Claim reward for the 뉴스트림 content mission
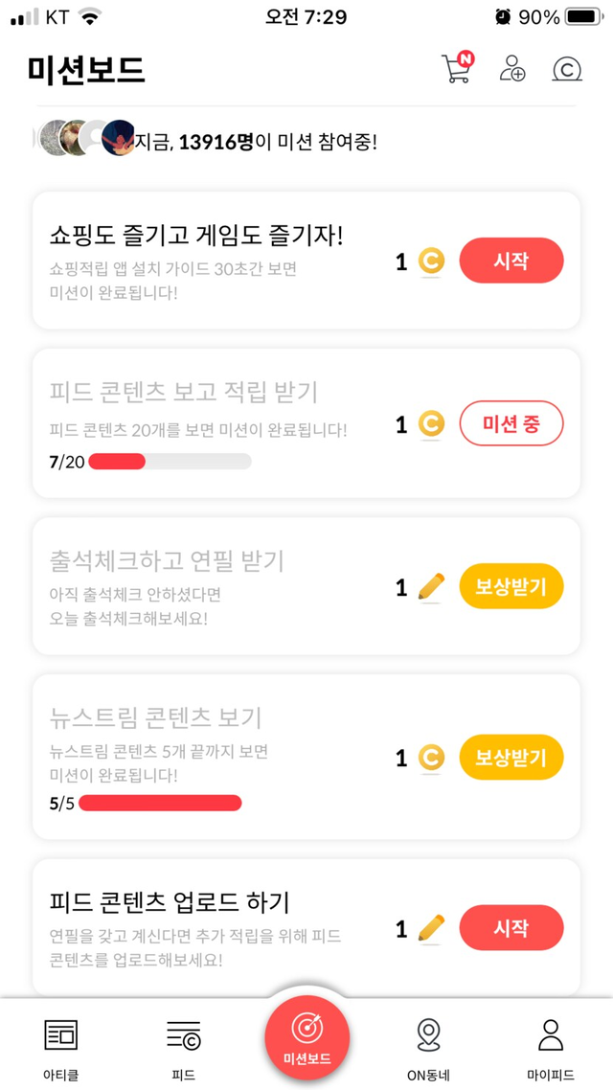The image size is (613, 1090). (511, 759)
